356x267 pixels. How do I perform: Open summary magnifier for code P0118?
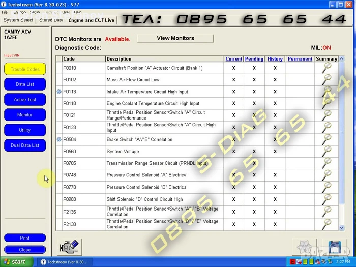click(x=327, y=104)
